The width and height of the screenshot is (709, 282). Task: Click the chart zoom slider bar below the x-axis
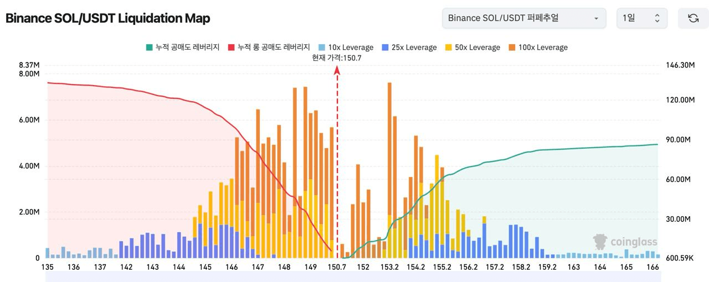pyautogui.click(x=353, y=277)
